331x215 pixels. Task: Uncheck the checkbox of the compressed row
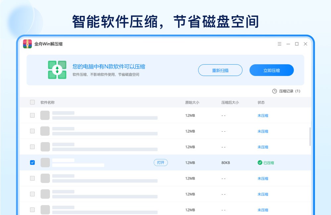pos(32,162)
